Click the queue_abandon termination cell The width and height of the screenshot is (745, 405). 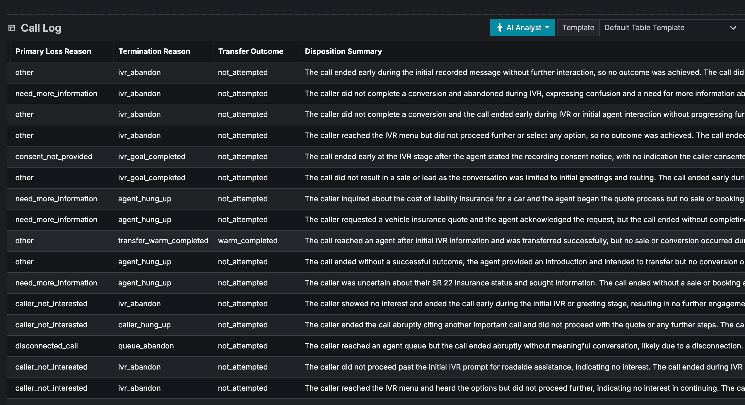pos(146,346)
